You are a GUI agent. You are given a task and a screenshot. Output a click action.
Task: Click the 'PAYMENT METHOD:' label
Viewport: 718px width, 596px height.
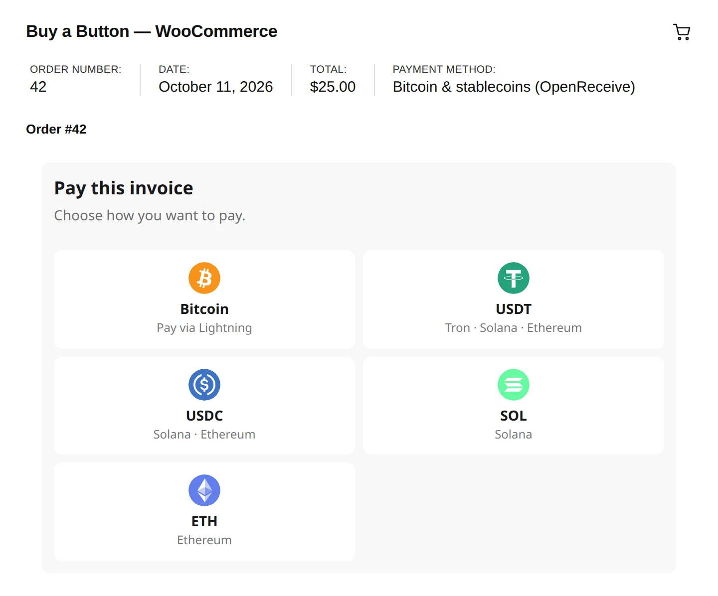[444, 69]
